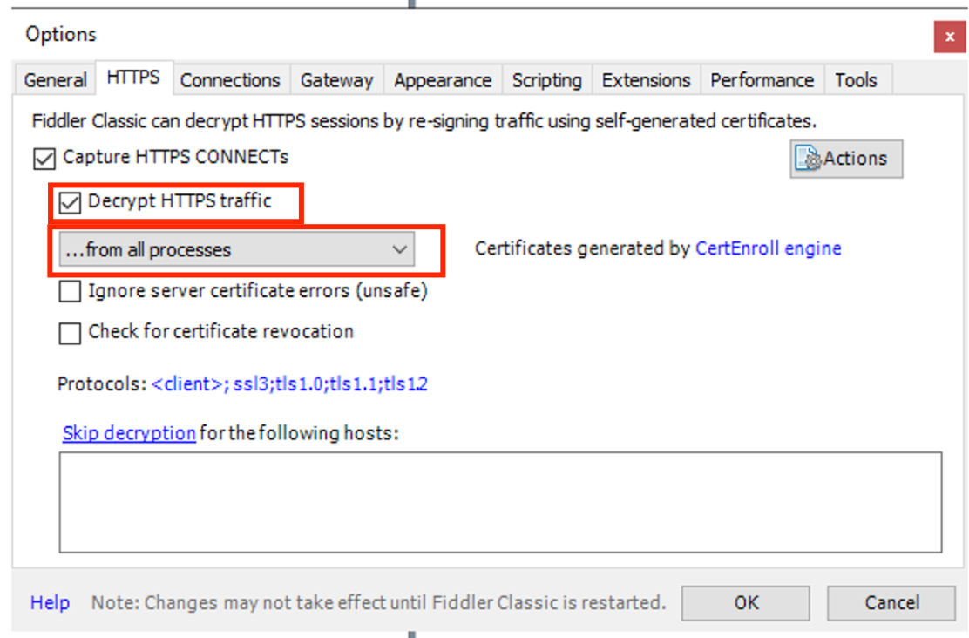Switch to the Performance tab
The image size is (969, 638).
762,79
